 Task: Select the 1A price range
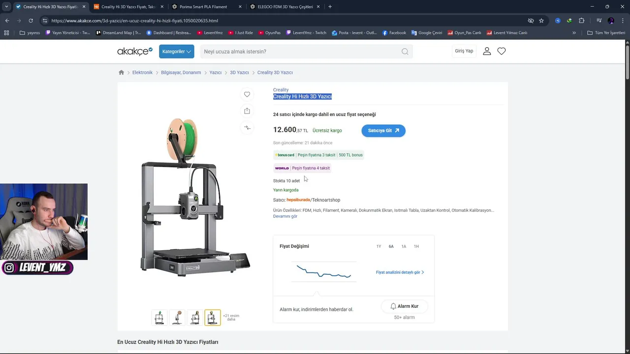click(404, 246)
